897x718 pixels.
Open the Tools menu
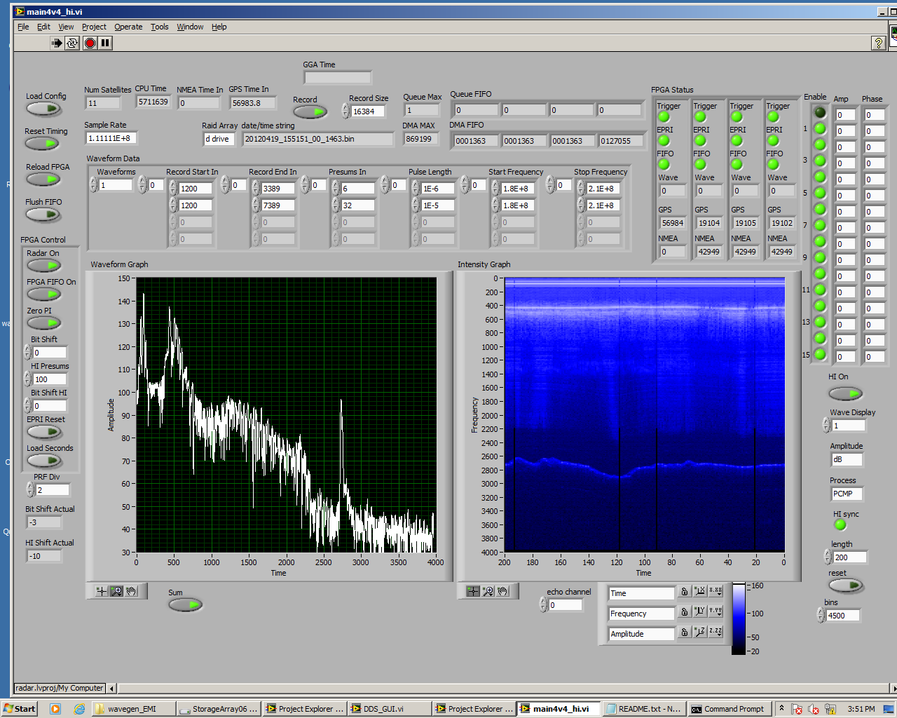click(160, 27)
